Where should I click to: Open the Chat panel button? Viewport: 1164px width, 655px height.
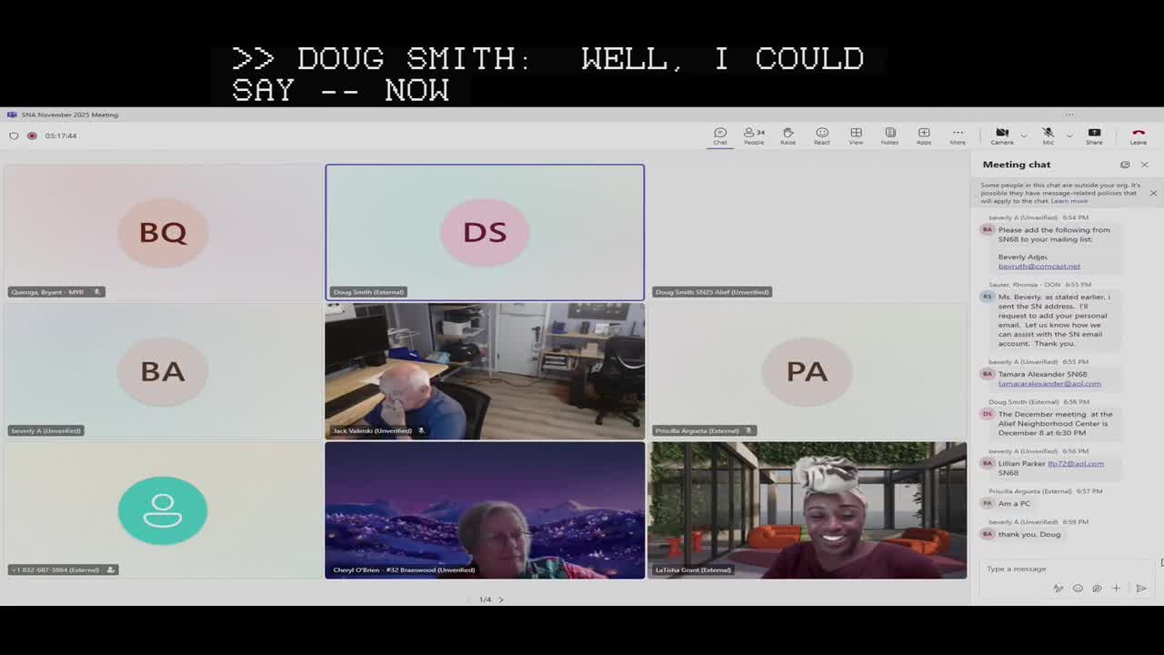tap(719, 136)
